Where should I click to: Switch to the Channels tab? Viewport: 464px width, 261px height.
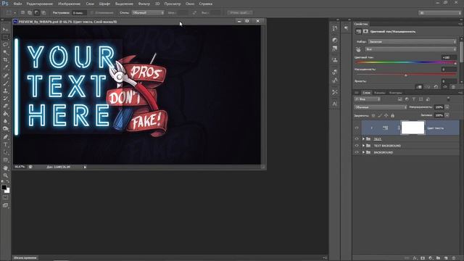click(380, 93)
